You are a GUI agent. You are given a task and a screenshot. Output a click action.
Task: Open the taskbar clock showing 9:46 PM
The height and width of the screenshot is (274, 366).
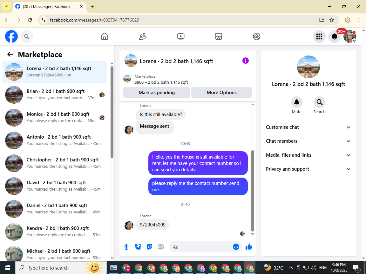339,268
